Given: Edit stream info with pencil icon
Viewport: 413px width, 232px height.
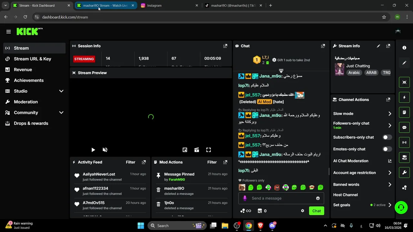Looking at the screenshot, I should [378, 46].
